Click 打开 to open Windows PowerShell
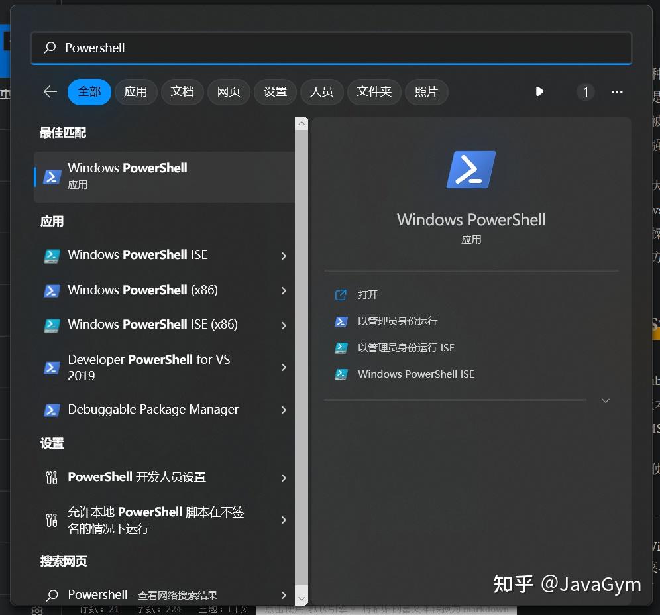Image resolution: width=660 pixels, height=615 pixels. [x=368, y=295]
